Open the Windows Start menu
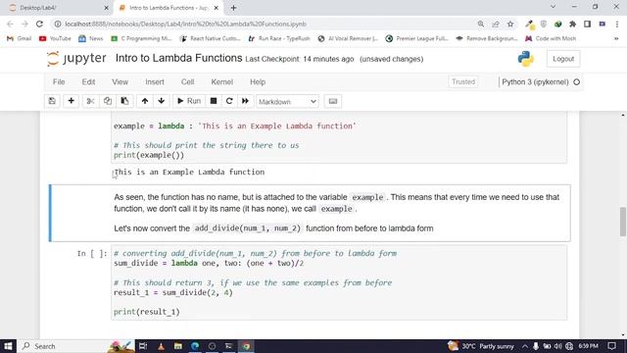 [x=8, y=346]
